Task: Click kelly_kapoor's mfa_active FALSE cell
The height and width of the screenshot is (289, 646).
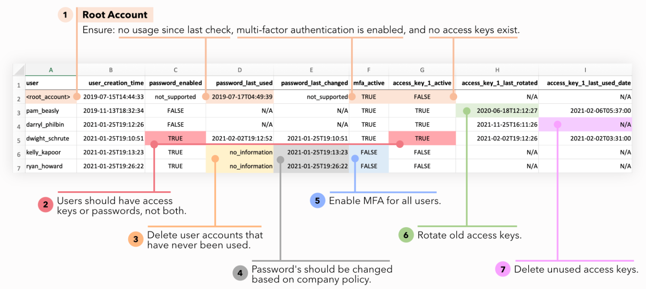Action: (369, 152)
